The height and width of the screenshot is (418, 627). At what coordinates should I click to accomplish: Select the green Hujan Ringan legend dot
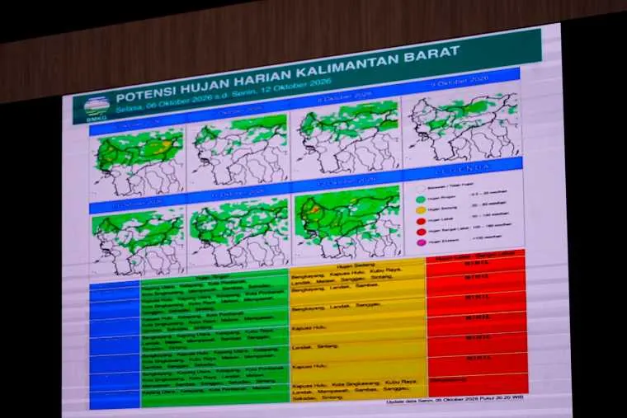coord(421,199)
